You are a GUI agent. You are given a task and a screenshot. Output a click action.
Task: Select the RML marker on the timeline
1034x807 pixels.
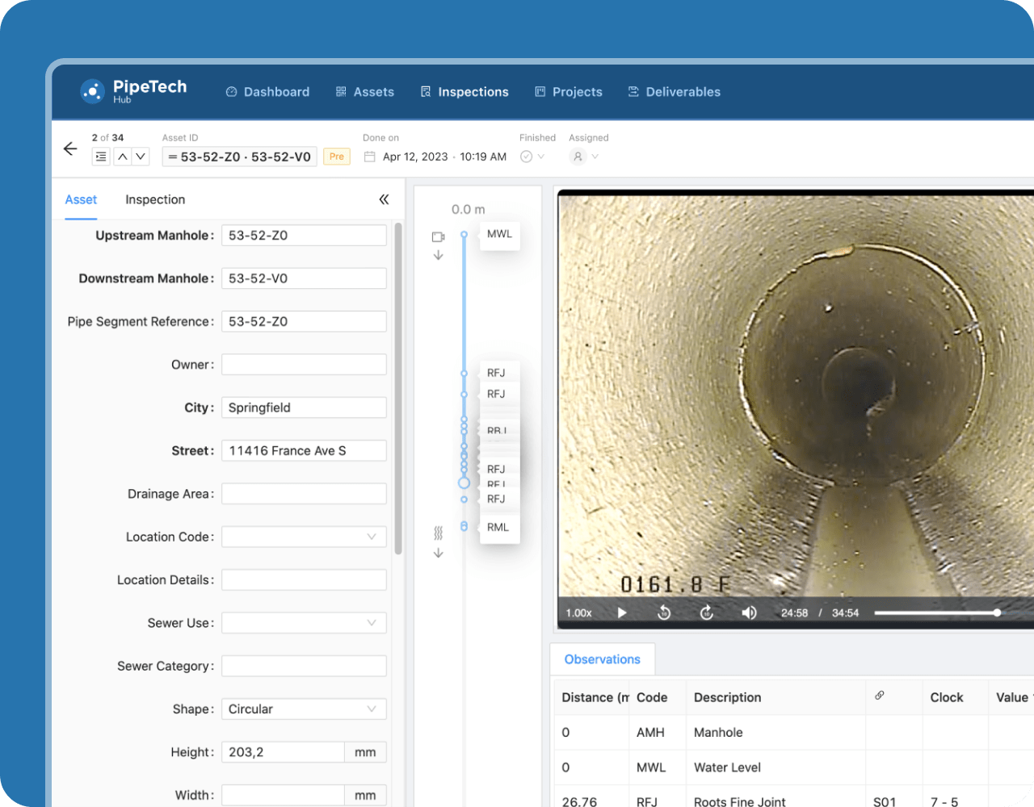pyautogui.click(x=498, y=527)
